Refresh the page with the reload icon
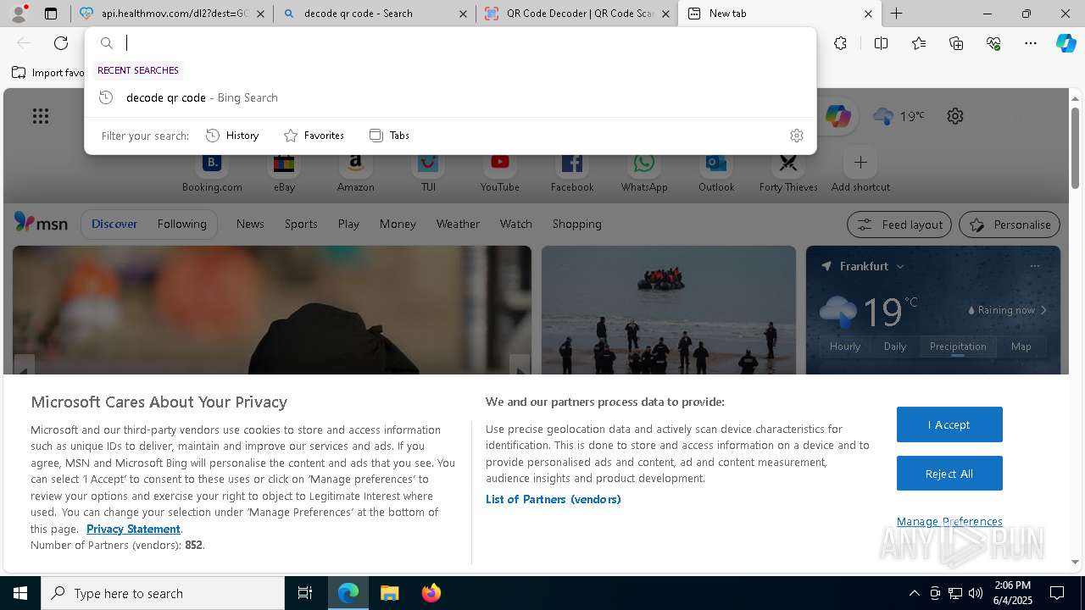 point(61,43)
